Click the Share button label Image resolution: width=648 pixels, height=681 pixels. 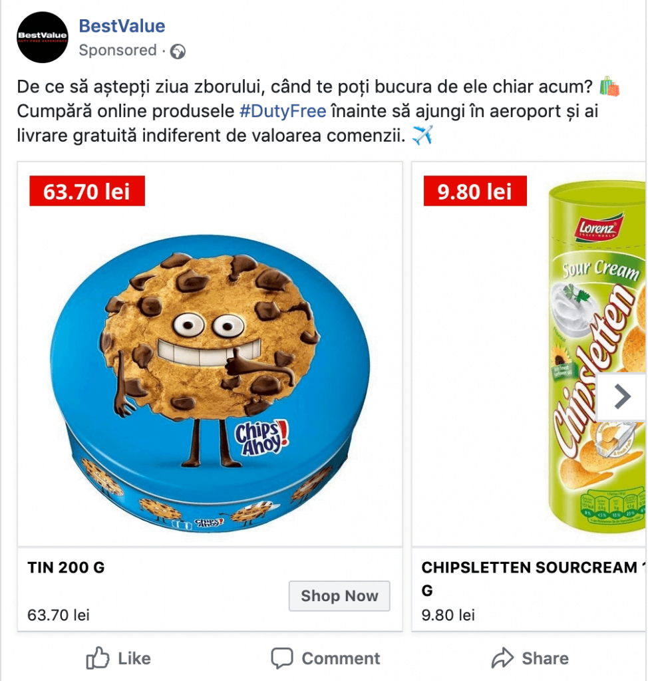(x=545, y=658)
